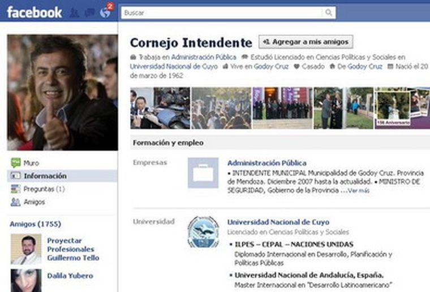Open first photo with press interview
The height and width of the screenshot is (292, 430).
(160, 108)
